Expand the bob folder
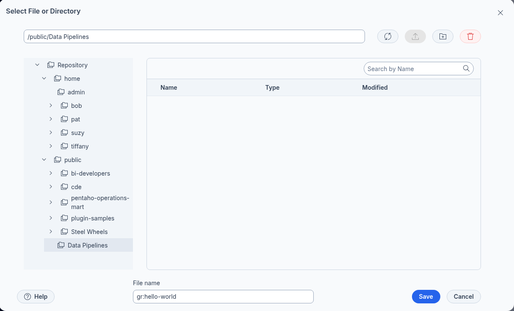The height and width of the screenshot is (311, 514). point(51,106)
